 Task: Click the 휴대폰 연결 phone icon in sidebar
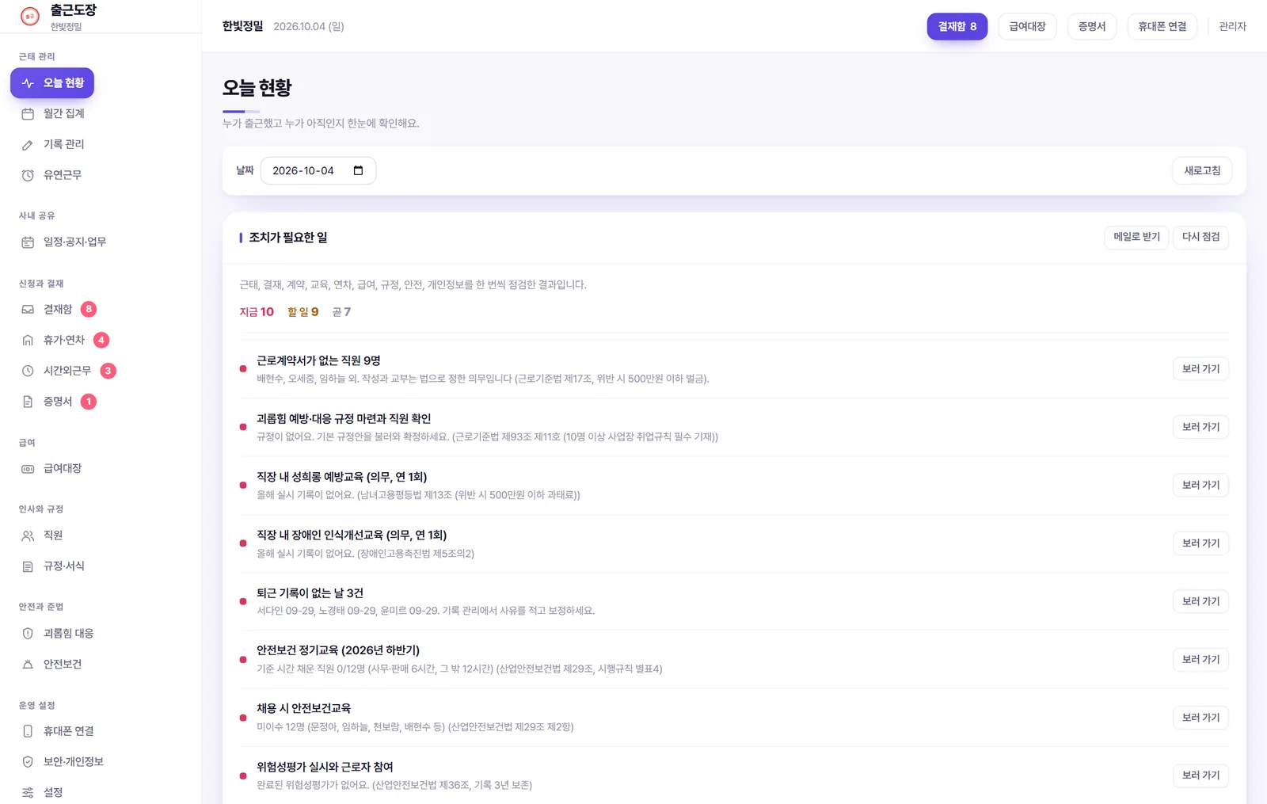click(28, 731)
